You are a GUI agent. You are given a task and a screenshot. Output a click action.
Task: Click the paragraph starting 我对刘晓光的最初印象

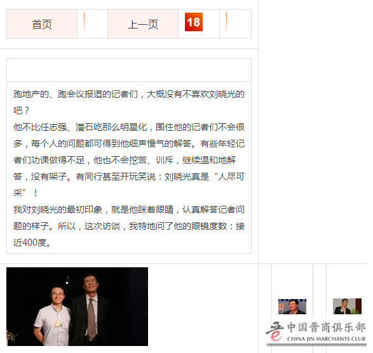[x=129, y=226]
